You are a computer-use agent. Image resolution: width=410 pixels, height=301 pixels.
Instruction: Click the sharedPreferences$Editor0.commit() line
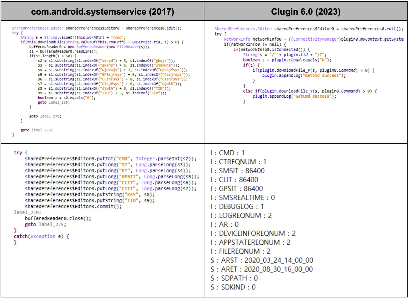click(73, 207)
